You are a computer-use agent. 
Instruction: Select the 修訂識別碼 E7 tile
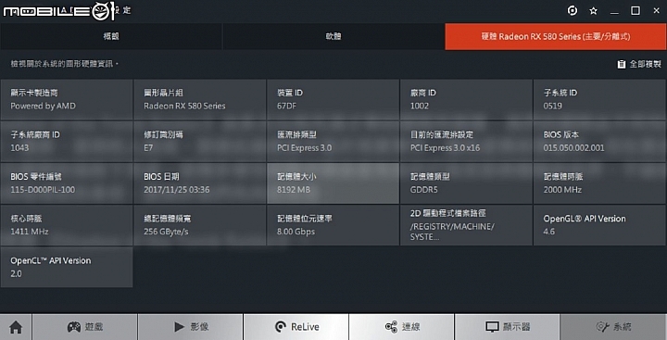[x=200, y=141]
